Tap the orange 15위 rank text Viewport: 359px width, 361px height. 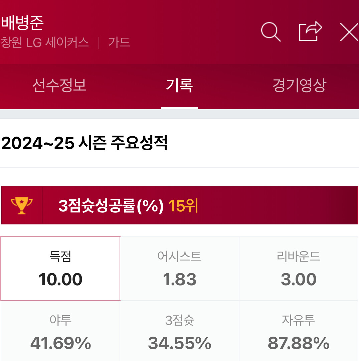183,206
